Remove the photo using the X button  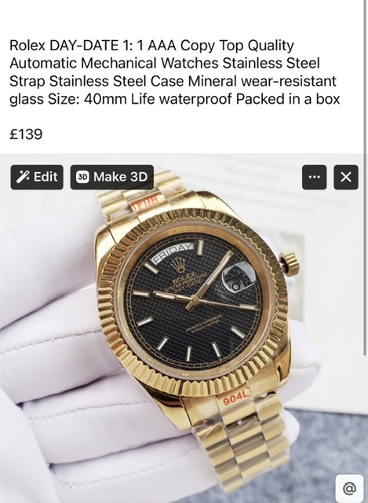coord(346,177)
